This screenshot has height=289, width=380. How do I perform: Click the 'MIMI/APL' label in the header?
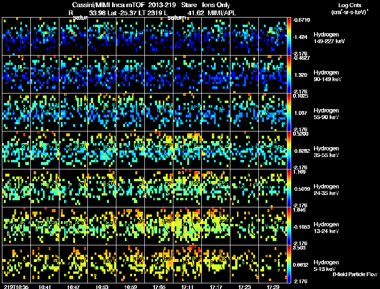[222, 13]
